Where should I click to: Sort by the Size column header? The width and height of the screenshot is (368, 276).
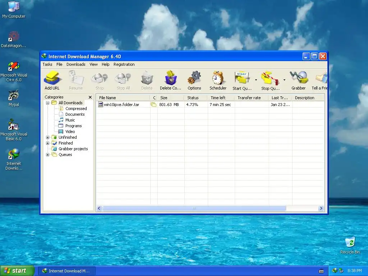(x=171, y=98)
